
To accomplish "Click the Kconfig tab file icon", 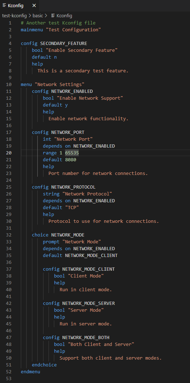I will (4, 6).
